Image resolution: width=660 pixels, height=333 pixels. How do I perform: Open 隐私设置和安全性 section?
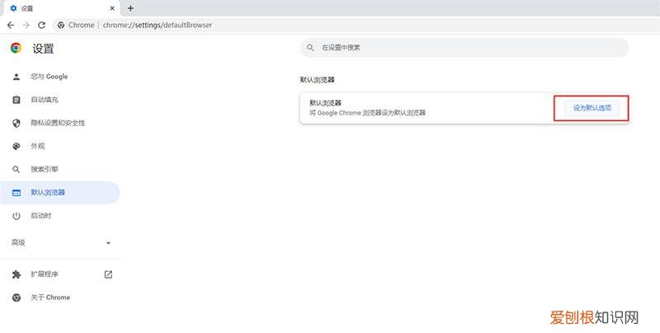[59, 123]
